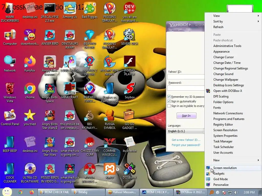This screenshot has width=262, height=196.
Task: Select the DINOSAURS RAWR icon
Action: 70,39
